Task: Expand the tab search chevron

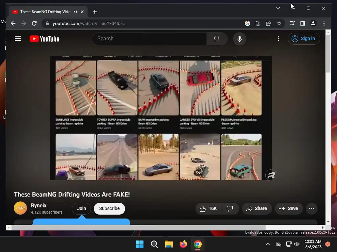Action: (278, 8)
